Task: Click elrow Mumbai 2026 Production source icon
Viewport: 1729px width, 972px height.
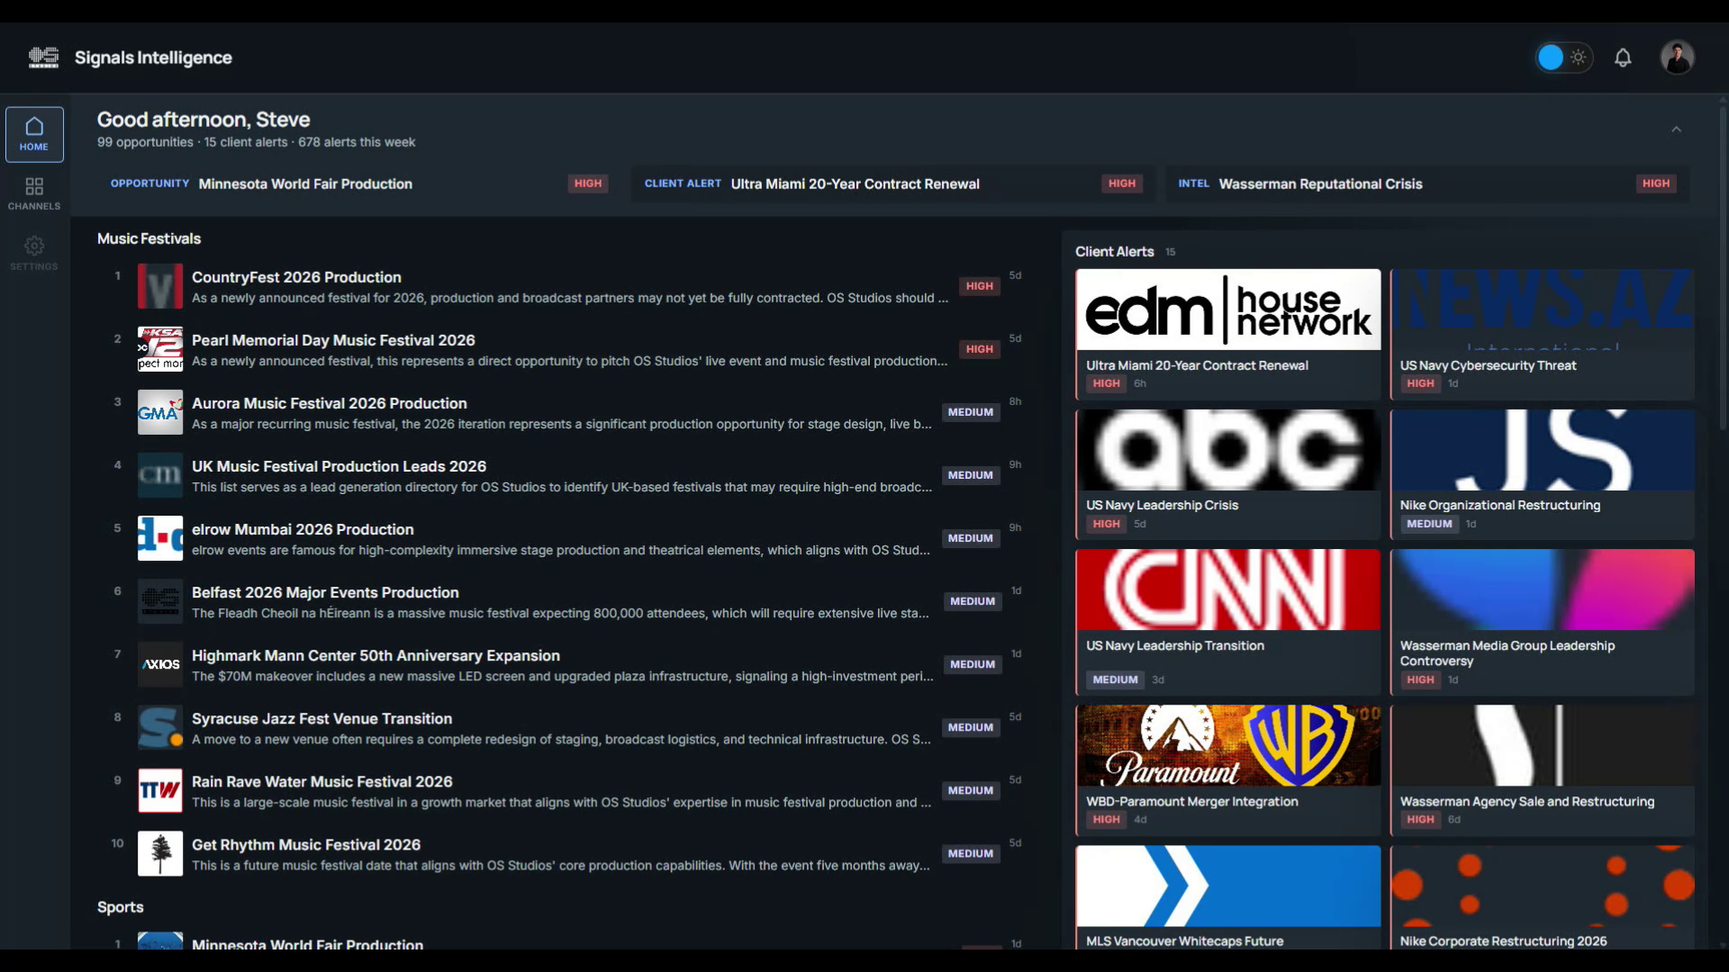Action: [x=160, y=538]
